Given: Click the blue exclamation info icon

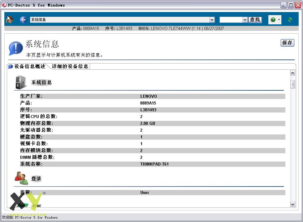Looking at the screenshot, I should [x=15, y=48].
